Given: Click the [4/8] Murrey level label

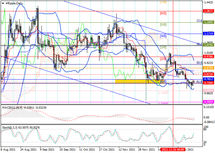Looking at the screenshot, I should pyautogui.click(x=163, y=36).
